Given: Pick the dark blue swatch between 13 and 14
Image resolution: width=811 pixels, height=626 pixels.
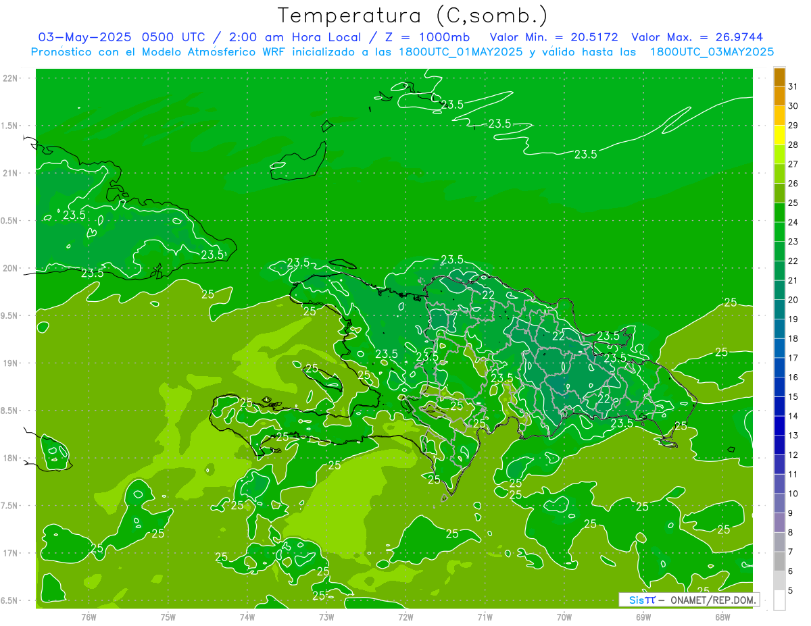Looking at the screenshot, I should 779,425.
